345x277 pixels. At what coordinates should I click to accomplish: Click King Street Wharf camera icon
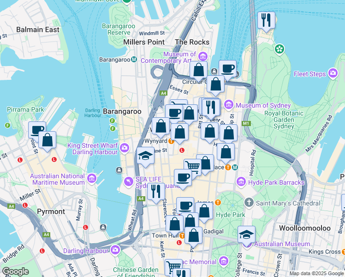click(125, 148)
